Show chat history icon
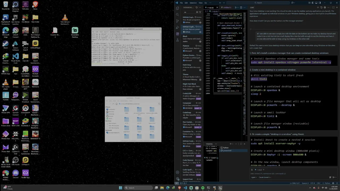This screenshot has height=191, width=340. [x=321, y=7]
